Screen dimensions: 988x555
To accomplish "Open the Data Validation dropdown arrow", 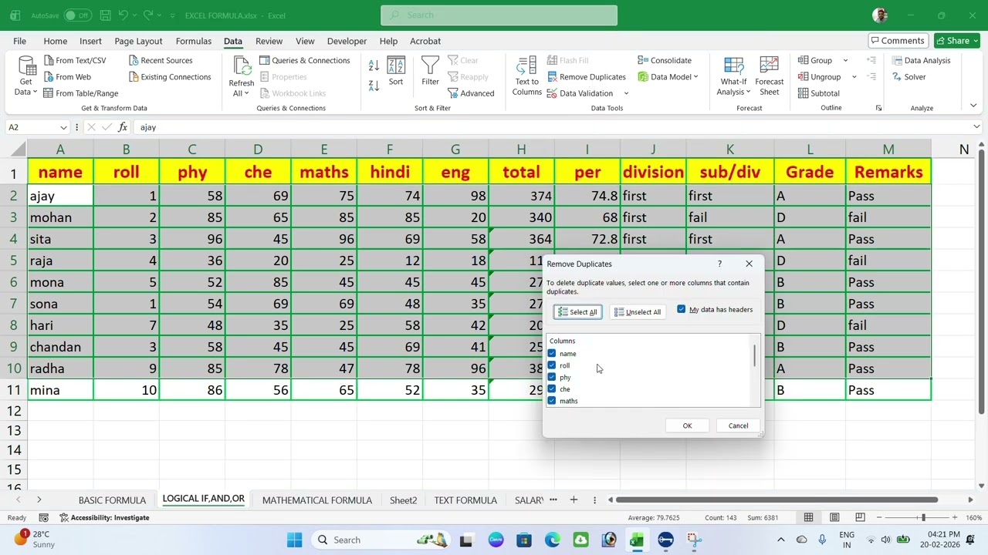I will tap(626, 93).
